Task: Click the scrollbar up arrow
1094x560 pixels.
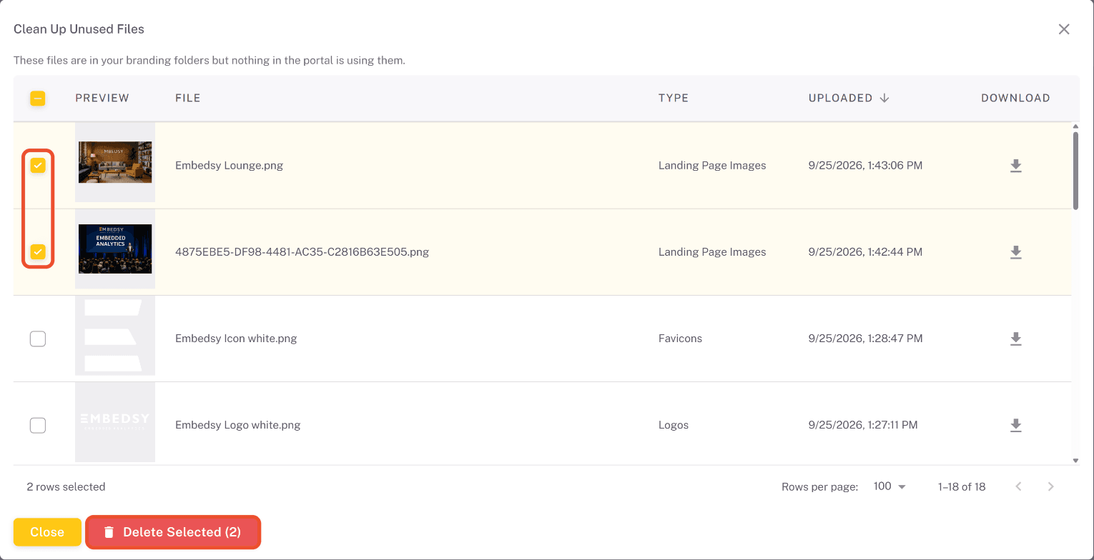Action: coord(1075,127)
